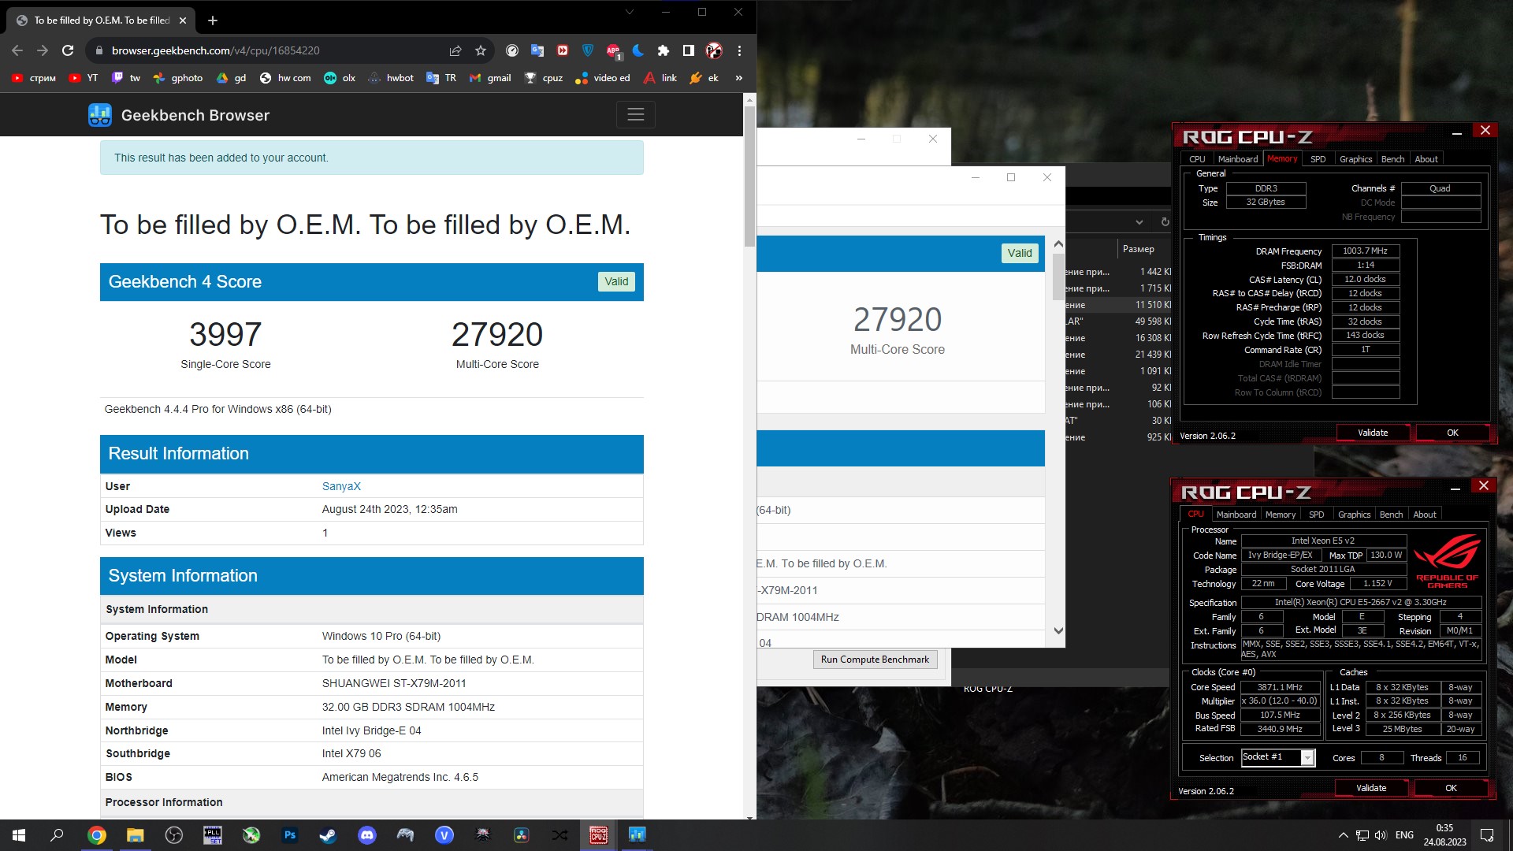Open the notification center icon
This screenshot has height=851, width=1513.
click(x=1487, y=835)
